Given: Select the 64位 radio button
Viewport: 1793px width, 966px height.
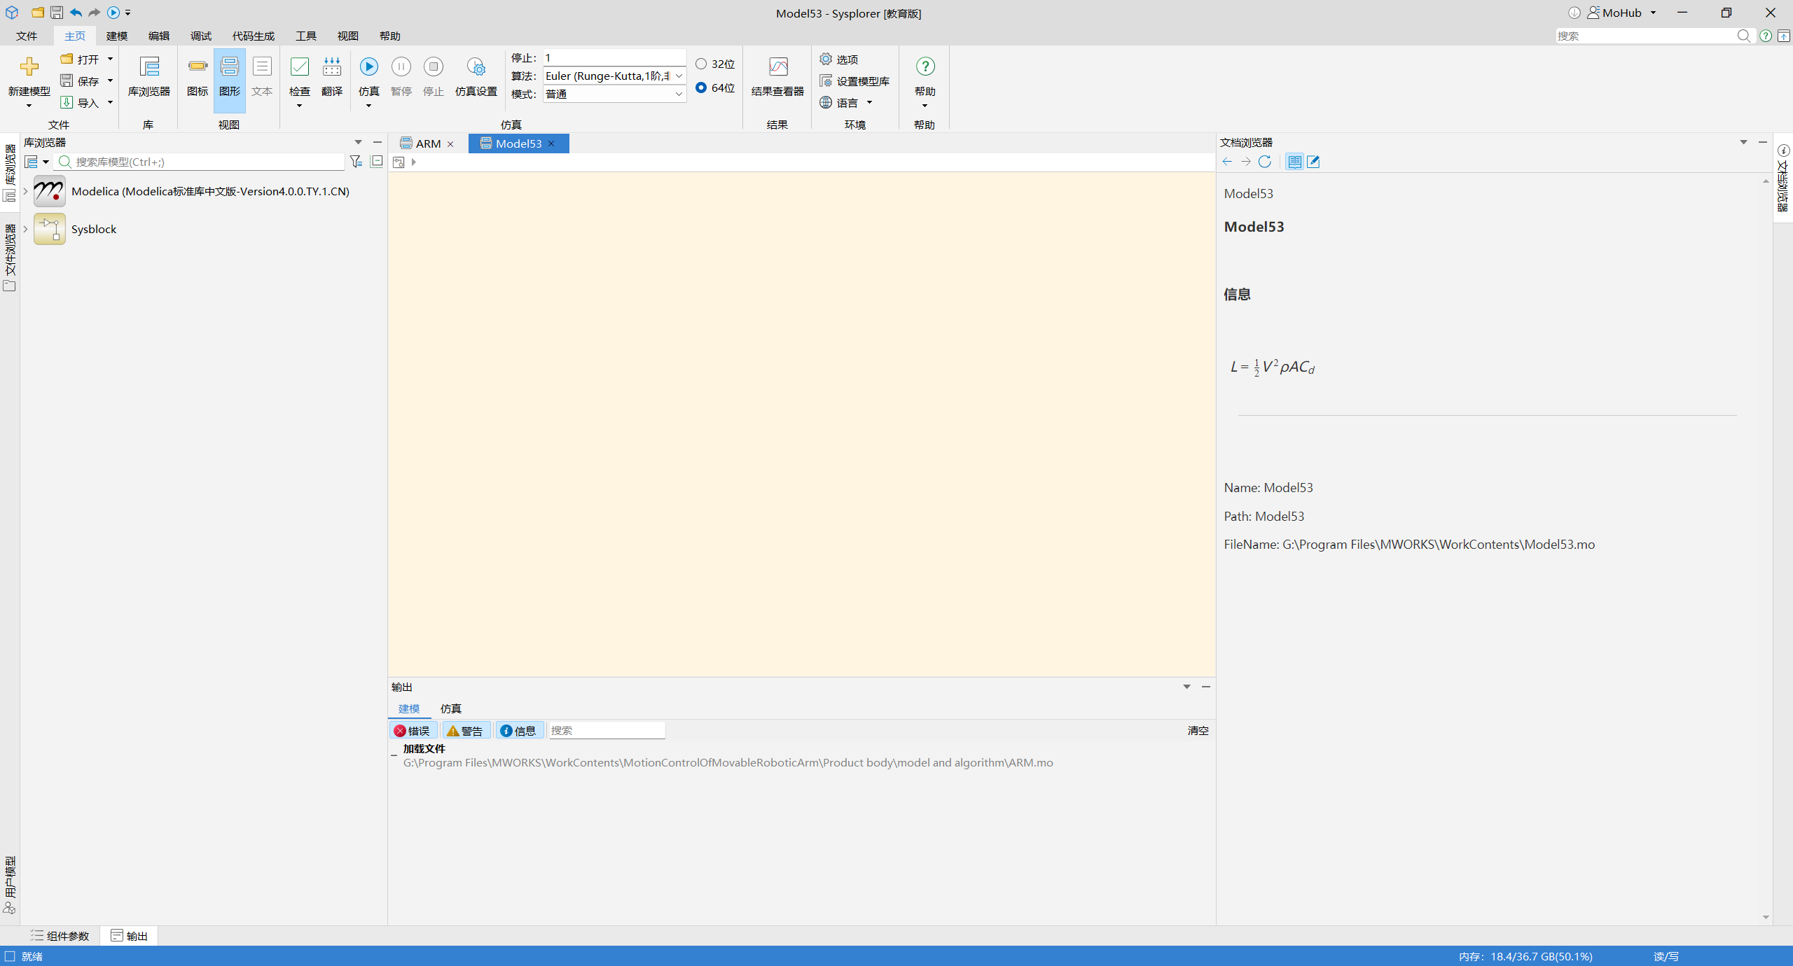Looking at the screenshot, I should pyautogui.click(x=701, y=87).
